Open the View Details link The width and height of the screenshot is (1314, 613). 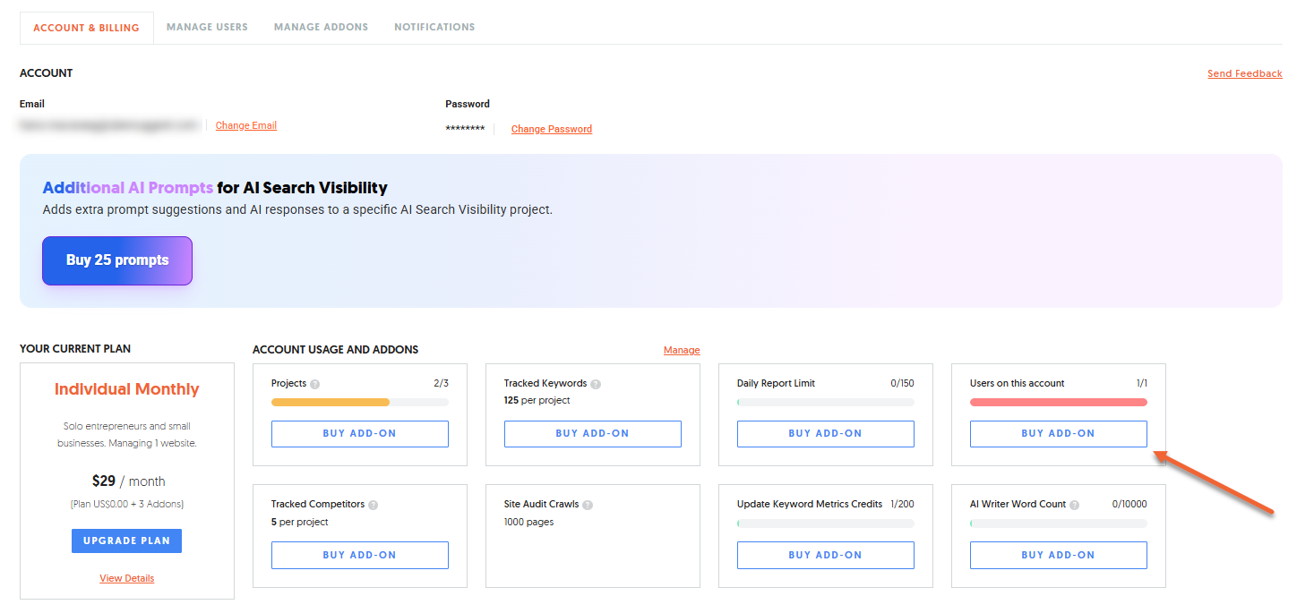pos(126,578)
